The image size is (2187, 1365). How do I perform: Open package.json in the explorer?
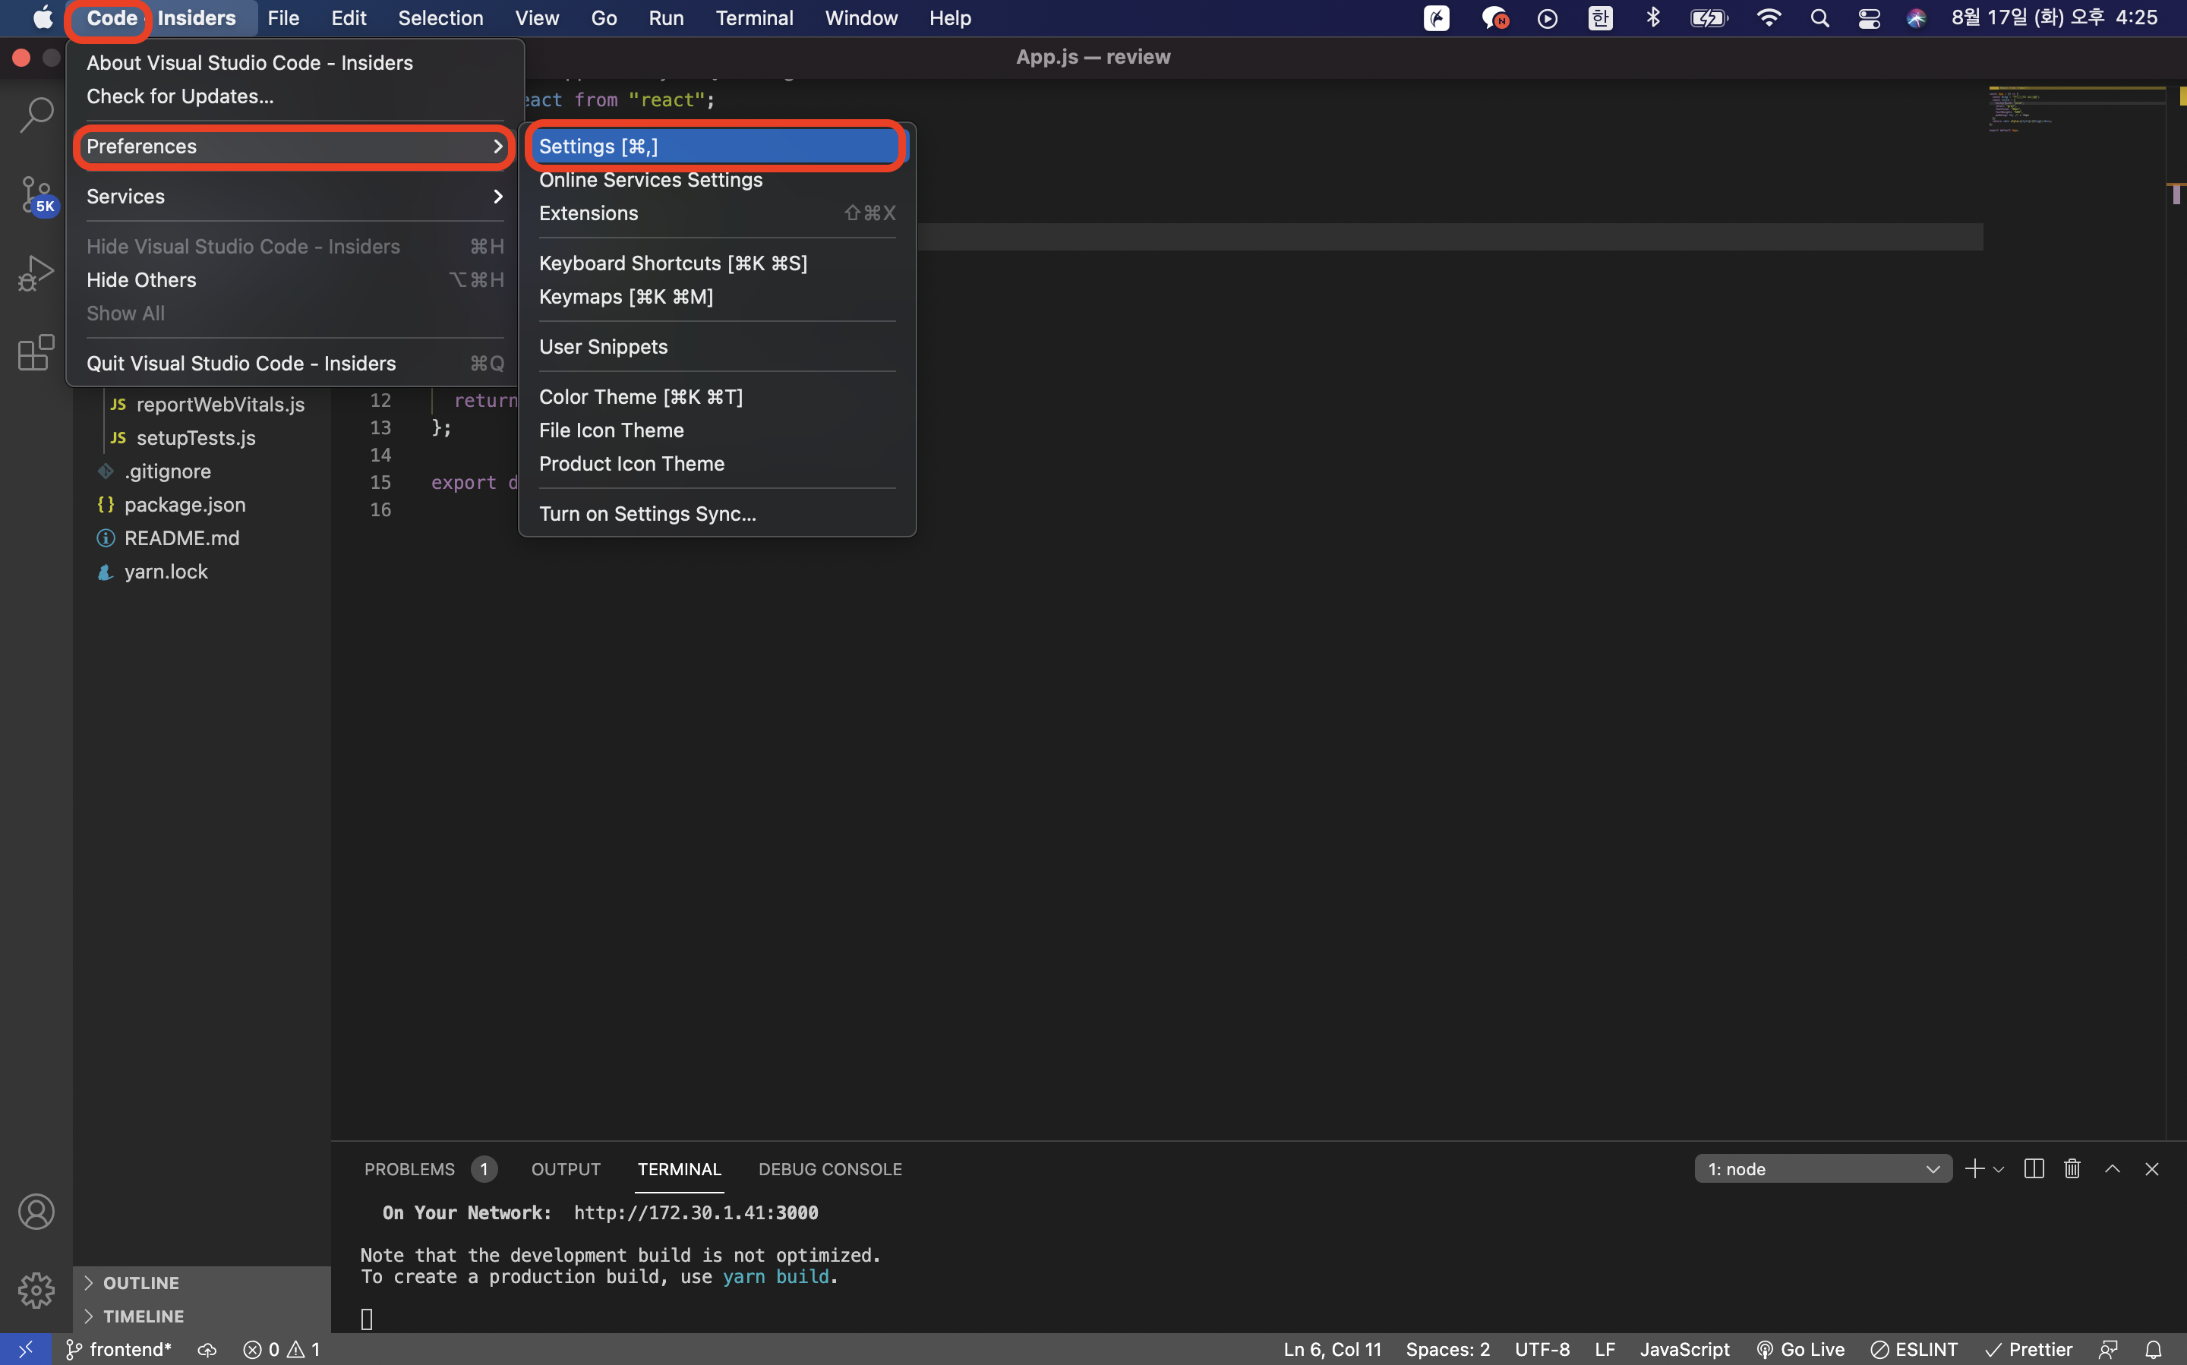coord(185,505)
